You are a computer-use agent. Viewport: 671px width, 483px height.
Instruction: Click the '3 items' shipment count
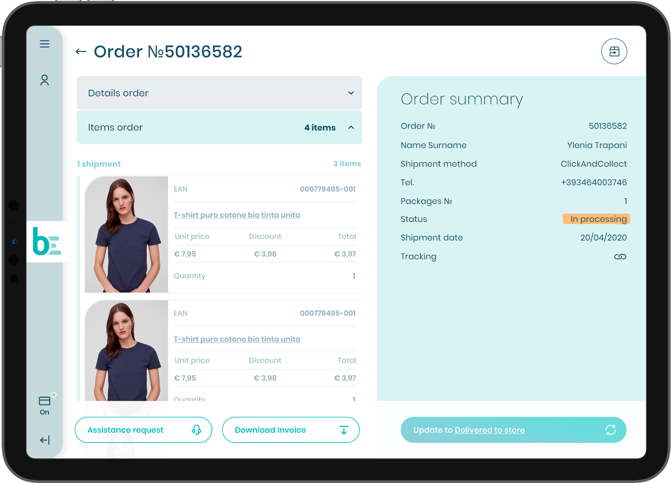(x=347, y=164)
